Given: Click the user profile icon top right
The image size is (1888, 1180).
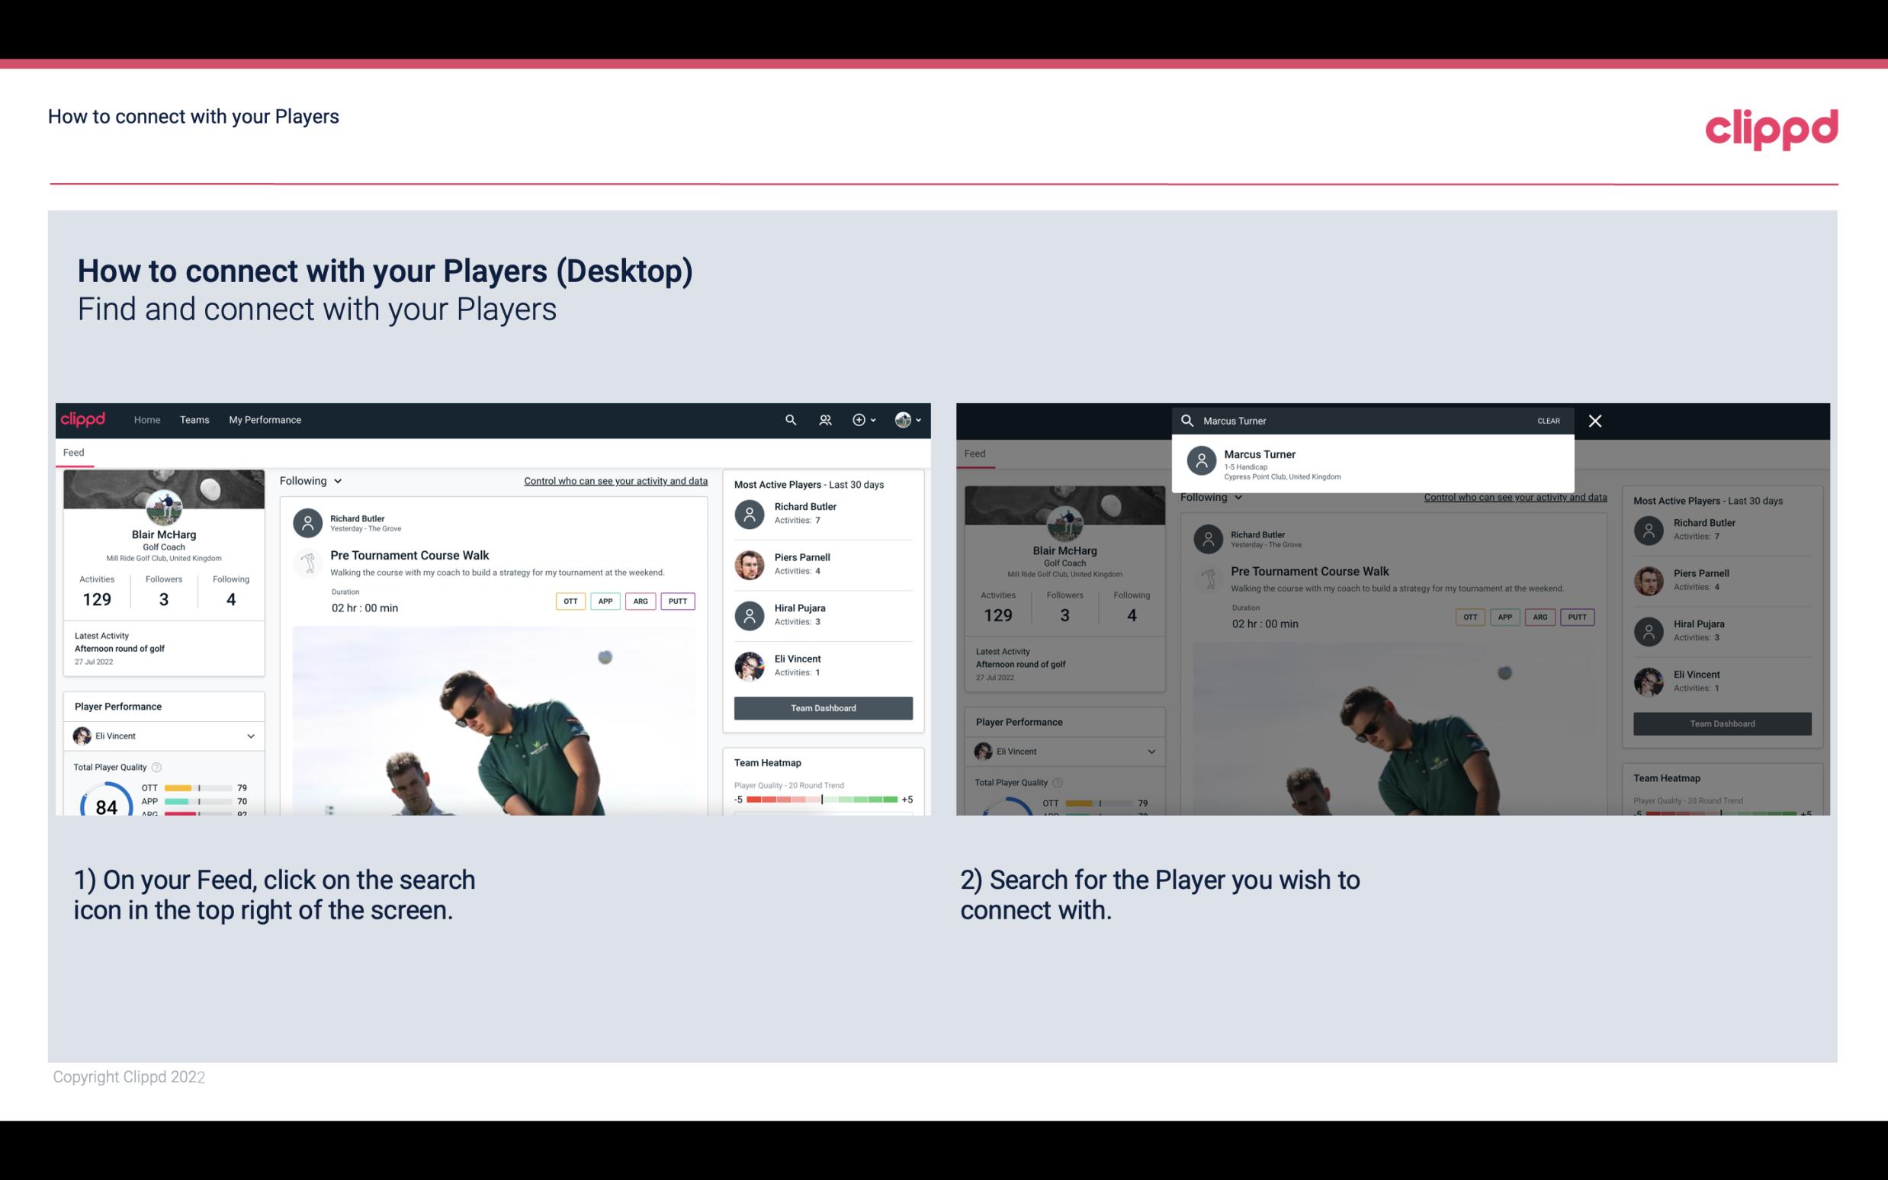Looking at the screenshot, I should [904, 418].
